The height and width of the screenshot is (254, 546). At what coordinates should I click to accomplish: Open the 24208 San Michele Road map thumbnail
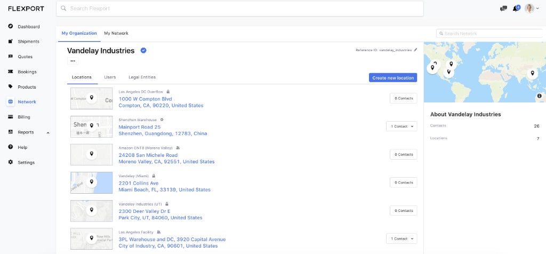click(92, 154)
